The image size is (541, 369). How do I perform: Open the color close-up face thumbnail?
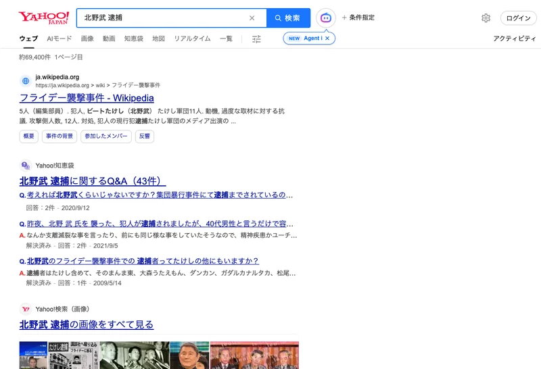(x=190, y=355)
